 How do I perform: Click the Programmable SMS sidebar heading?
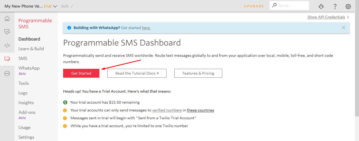pyautogui.click(x=35, y=24)
